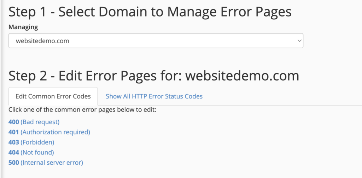Select the 403 (Forbidden) error page
The image size is (362, 178).
point(31,142)
